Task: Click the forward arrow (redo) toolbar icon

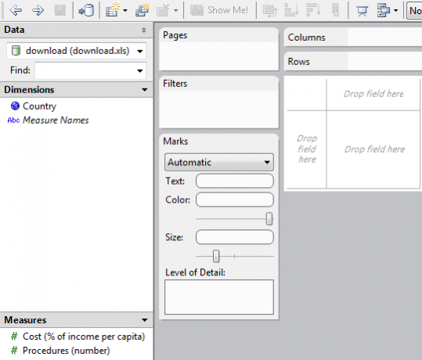Action: click(x=38, y=10)
